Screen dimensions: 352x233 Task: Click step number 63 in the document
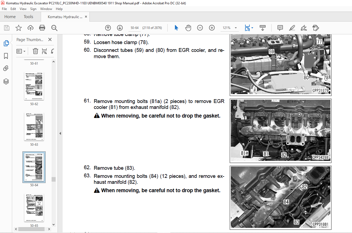coord(87,176)
